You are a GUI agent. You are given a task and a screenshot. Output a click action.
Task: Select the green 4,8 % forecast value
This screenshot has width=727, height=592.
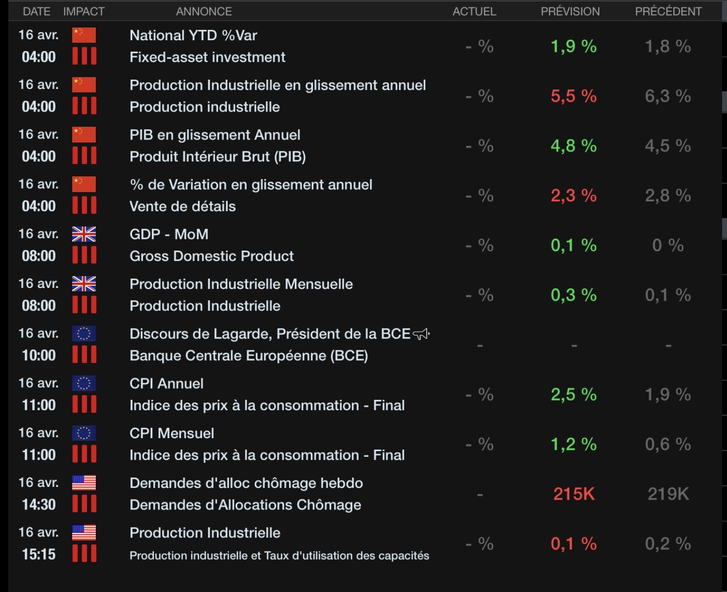[574, 146]
